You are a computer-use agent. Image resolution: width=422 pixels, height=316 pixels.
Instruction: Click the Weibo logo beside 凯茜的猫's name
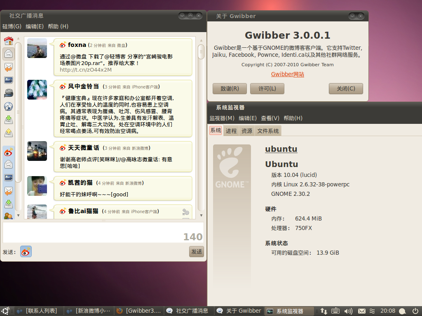tap(63, 183)
